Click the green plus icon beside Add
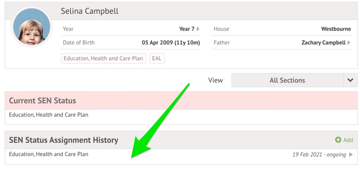Screen dimensions: 360x169 338,140
